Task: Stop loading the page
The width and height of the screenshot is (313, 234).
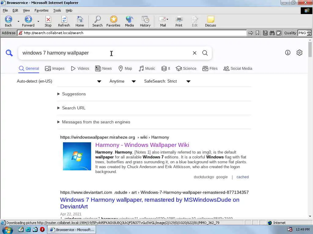Action: tap(48, 21)
